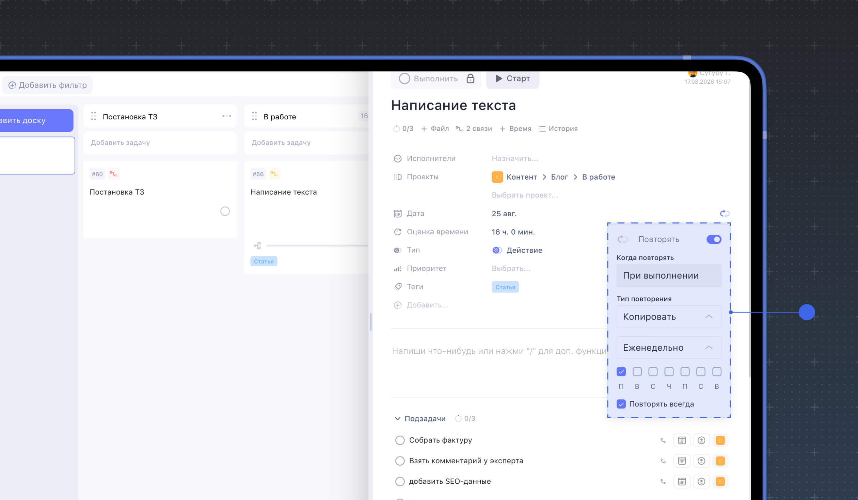Edit the 25 авг. date value
Screen dimensions: 858x500
504,214
